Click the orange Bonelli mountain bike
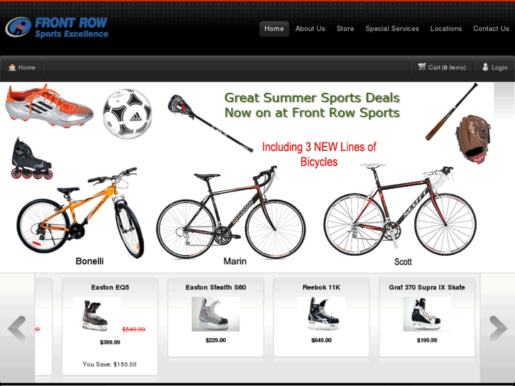 [x=80, y=213]
